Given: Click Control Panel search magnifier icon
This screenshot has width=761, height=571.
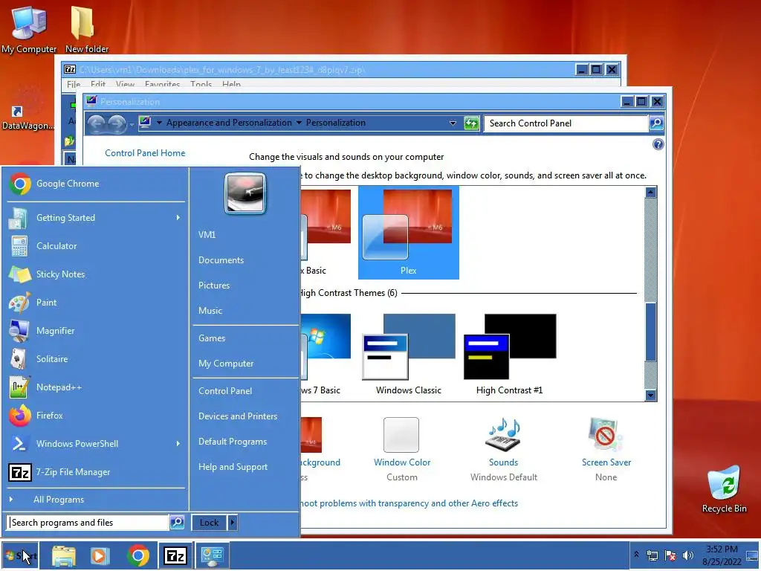Looking at the screenshot, I should click(656, 123).
